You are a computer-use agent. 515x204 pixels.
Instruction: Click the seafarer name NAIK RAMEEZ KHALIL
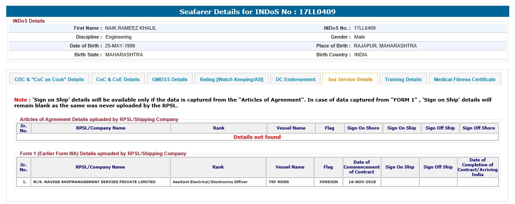coord(131,28)
